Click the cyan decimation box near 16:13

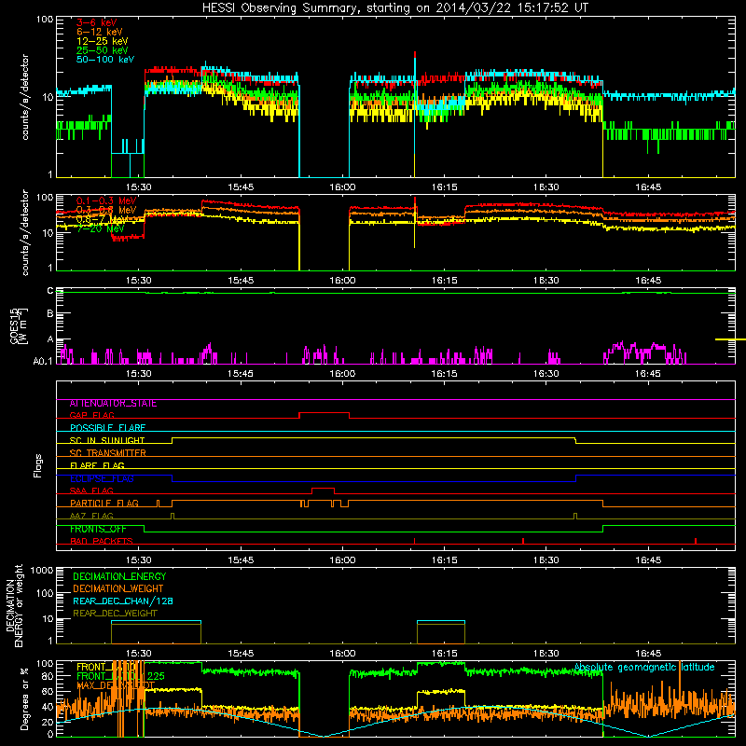(441, 621)
